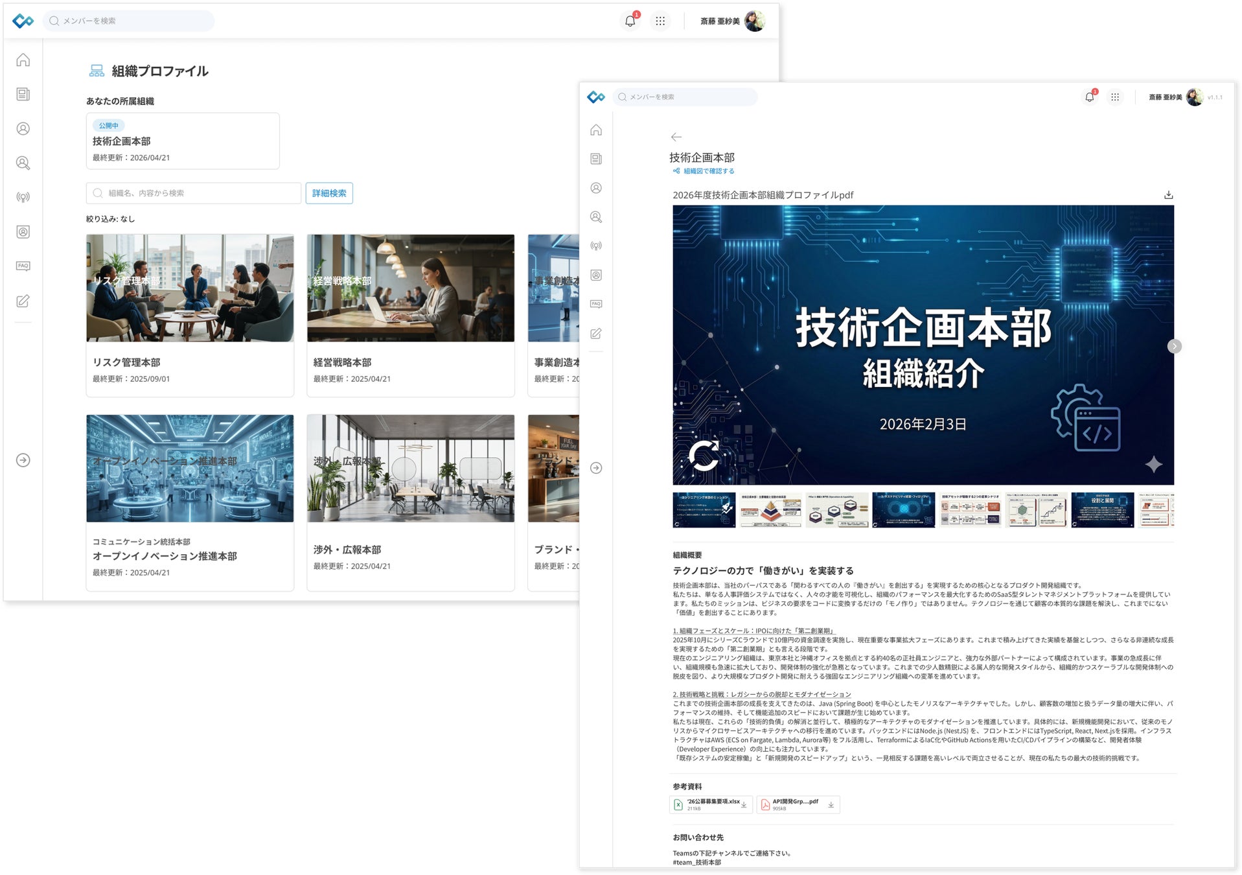The image size is (1242, 875).
Task: Focus the メンバーを検索 field in front window
Action: pyautogui.click(x=685, y=97)
